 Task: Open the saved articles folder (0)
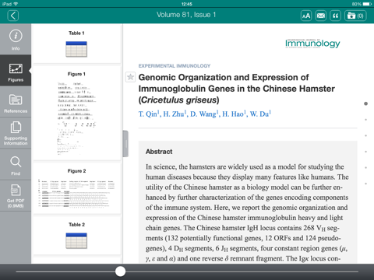(355, 16)
